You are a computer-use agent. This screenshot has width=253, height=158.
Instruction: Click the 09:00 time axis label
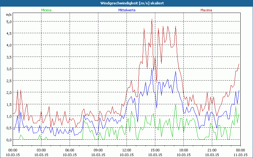click(x=98, y=150)
